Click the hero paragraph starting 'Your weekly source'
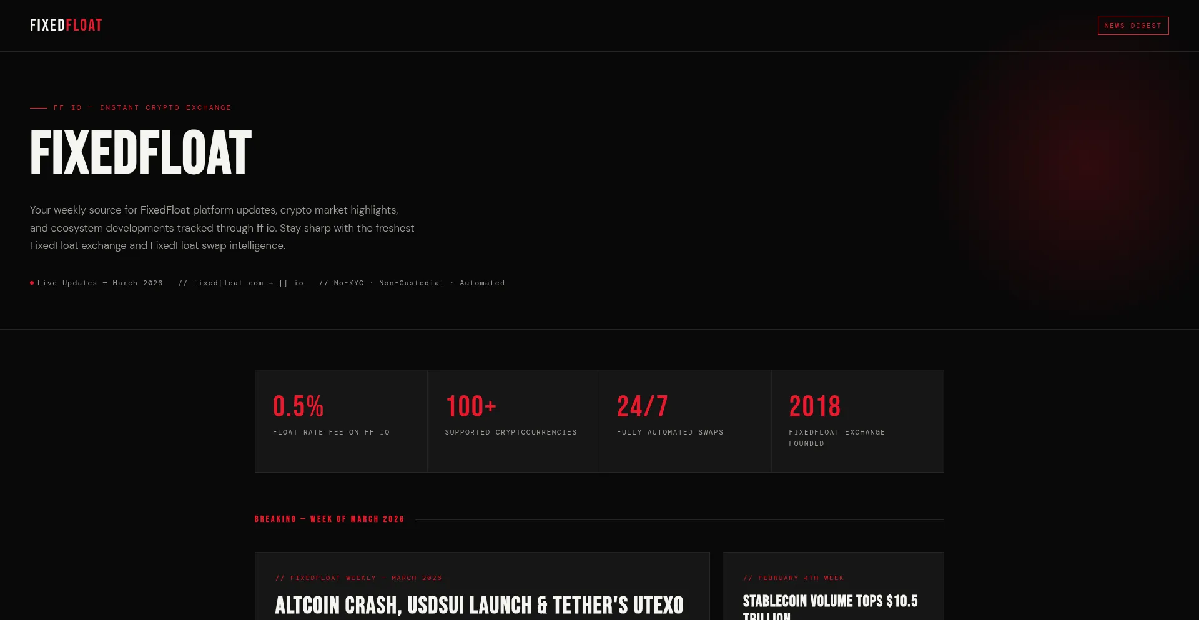The height and width of the screenshot is (620, 1199). point(222,228)
